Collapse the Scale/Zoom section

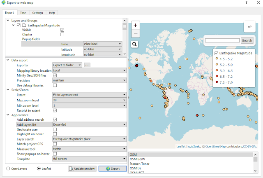pyautogui.click(x=8, y=90)
